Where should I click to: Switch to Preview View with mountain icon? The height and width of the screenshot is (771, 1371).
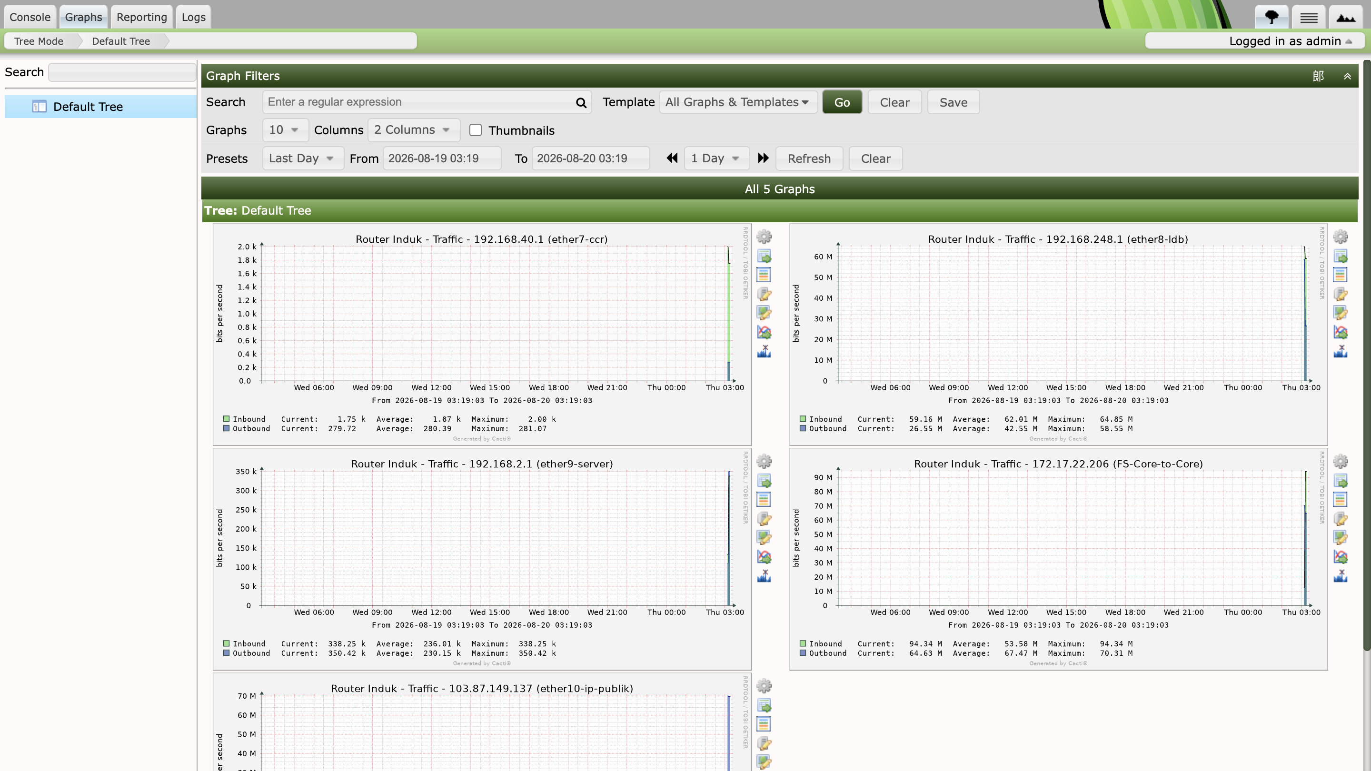click(x=1346, y=17)
